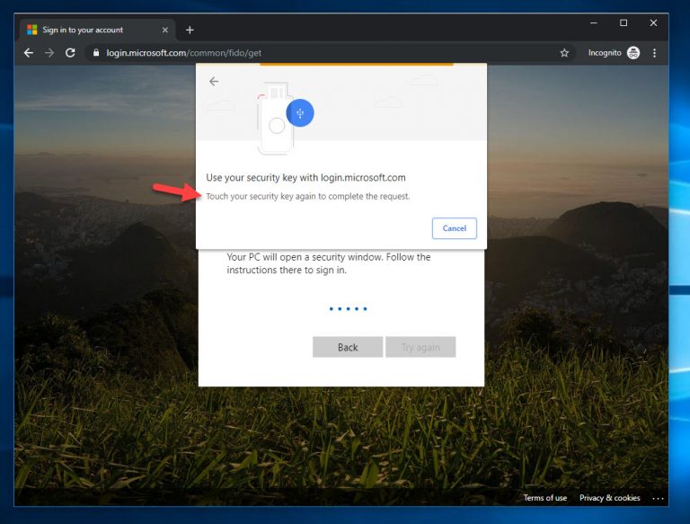
Task: Click the footer ellipsis for more options
Action: pyautogui.click(x=658, y=498)
